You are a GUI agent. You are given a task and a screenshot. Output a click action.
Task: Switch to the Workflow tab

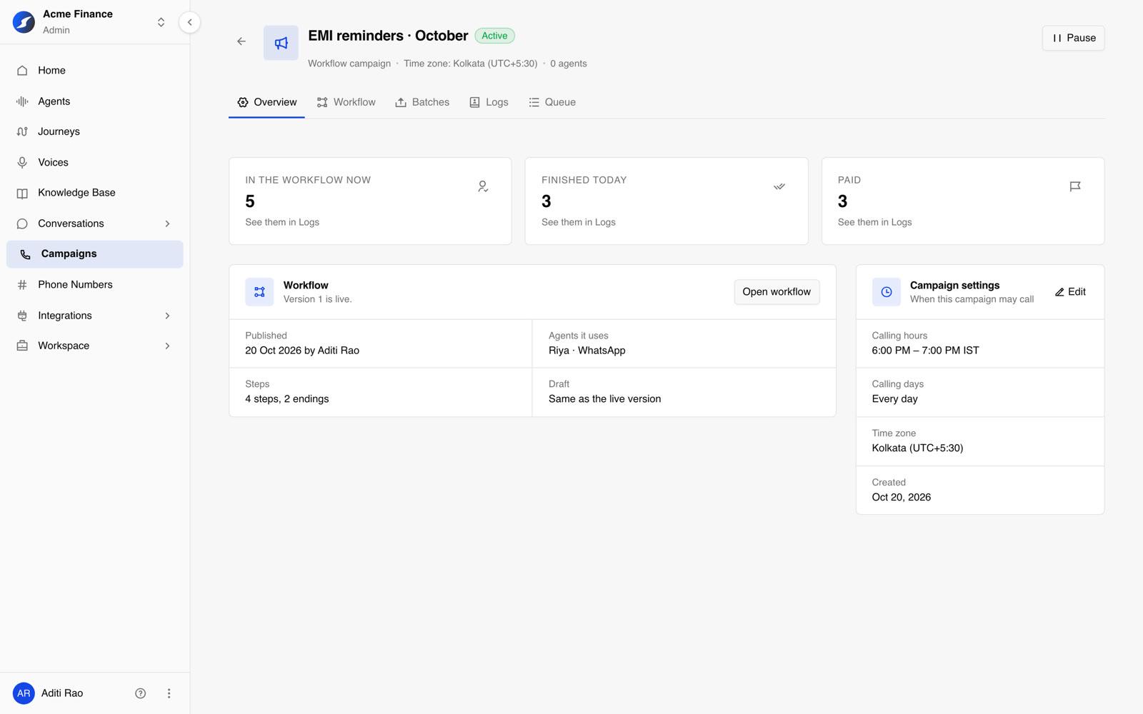pos(346,102)
